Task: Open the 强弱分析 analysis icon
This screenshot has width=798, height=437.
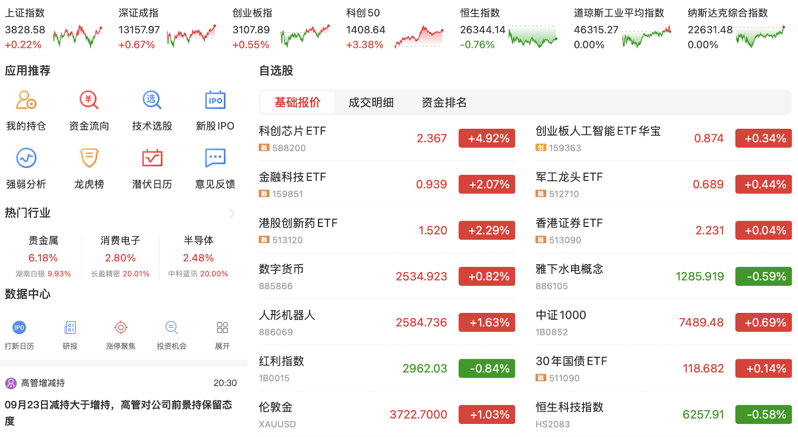Action: coord(26,159)
